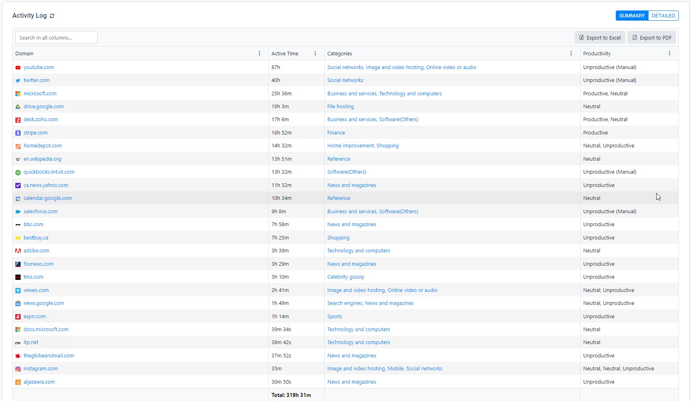The image size is (691, 401).
Task: Click the Wikipedia W favicon
Action: tap(18, 159)
